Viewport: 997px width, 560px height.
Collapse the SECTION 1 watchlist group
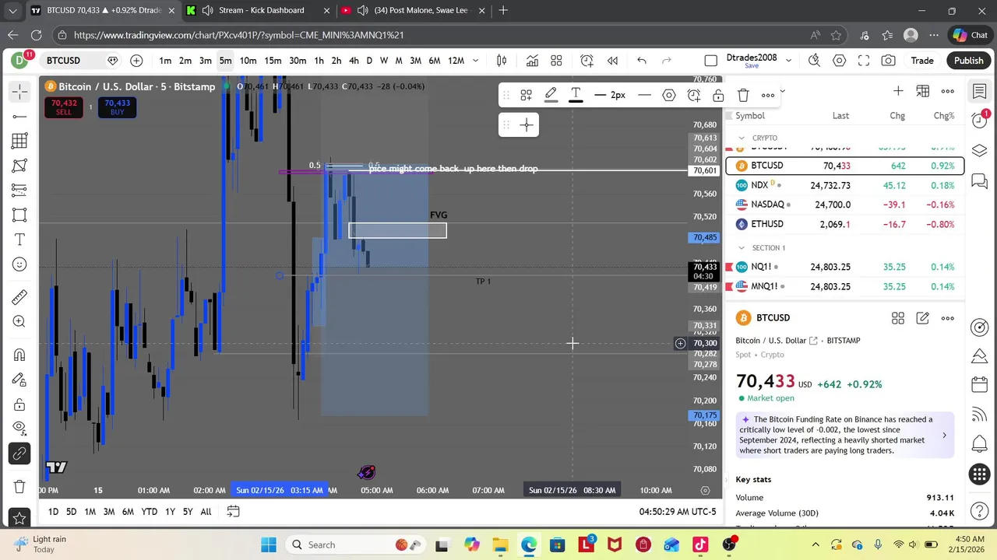pos(742,247)
